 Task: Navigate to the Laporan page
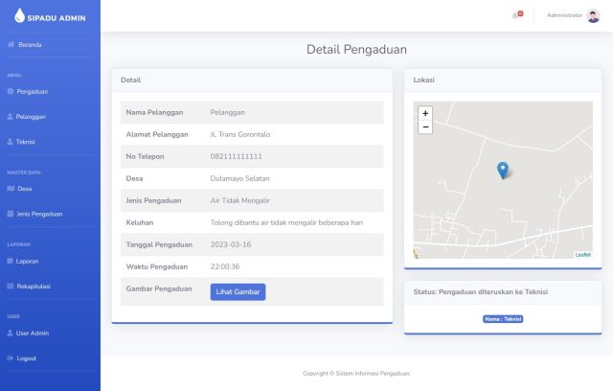coord(28,261)
